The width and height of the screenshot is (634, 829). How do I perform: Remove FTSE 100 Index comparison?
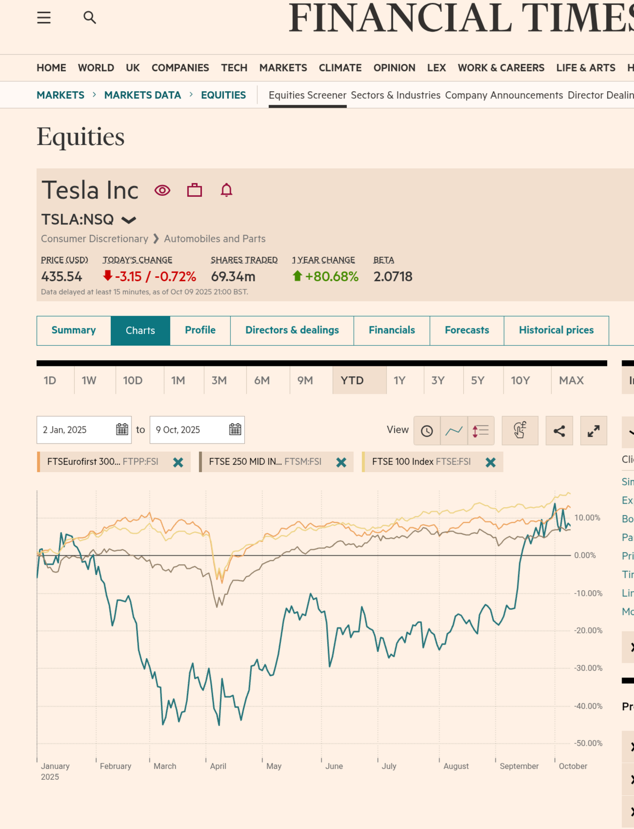tap(491, 462)
